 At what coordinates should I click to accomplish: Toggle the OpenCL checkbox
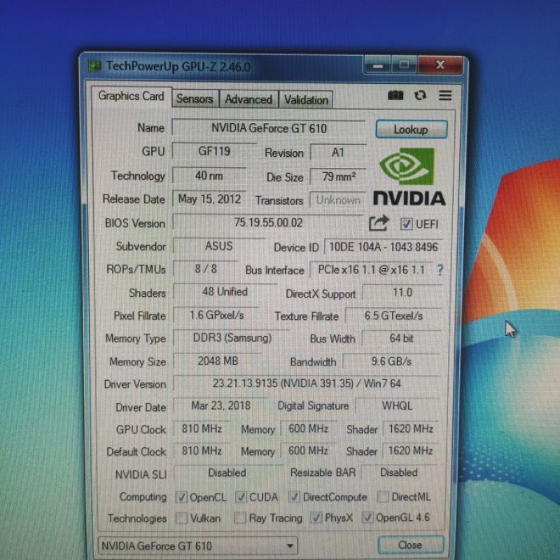pyautogui.click(x=181, y=497)
